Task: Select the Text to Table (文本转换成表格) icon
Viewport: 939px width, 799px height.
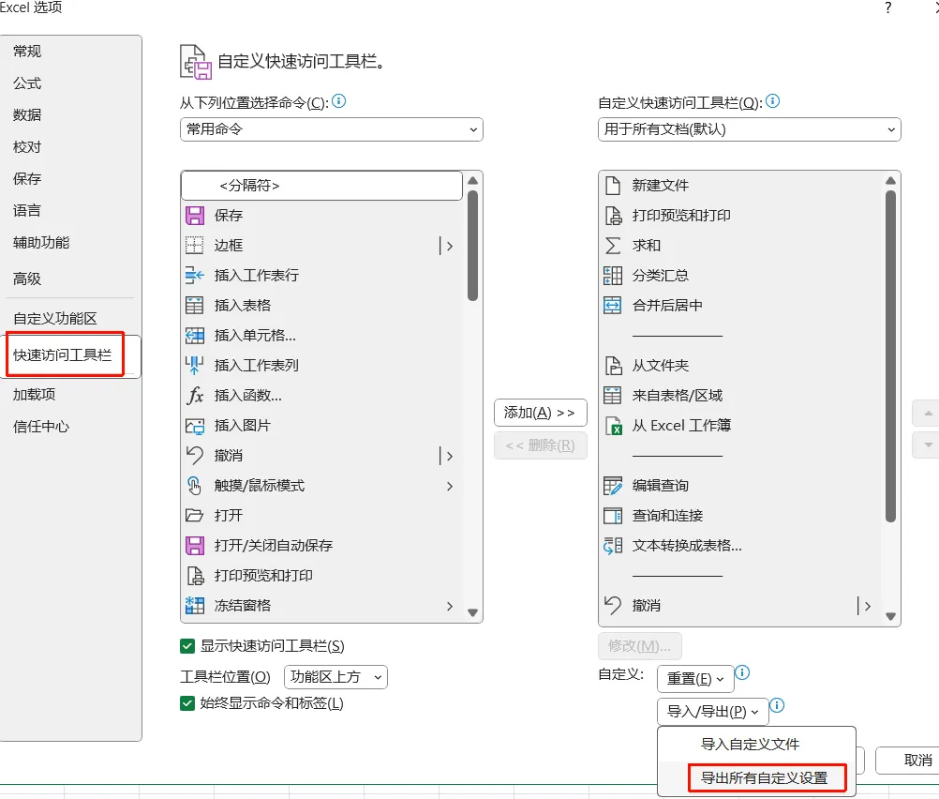Action: click(613, 546)
